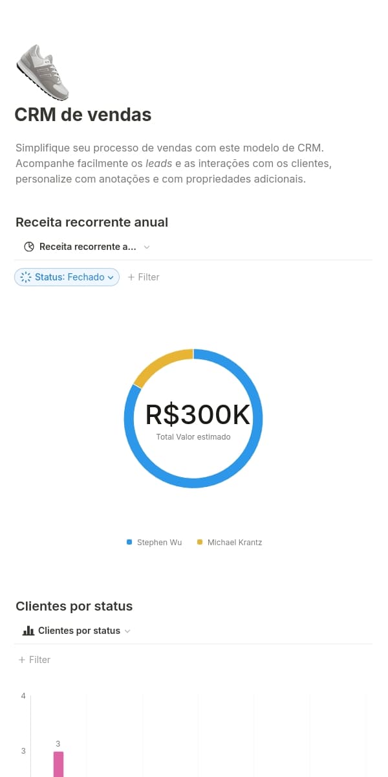
Task: Click the blue legend square for Stephen Wu
Action: [129, 542]
